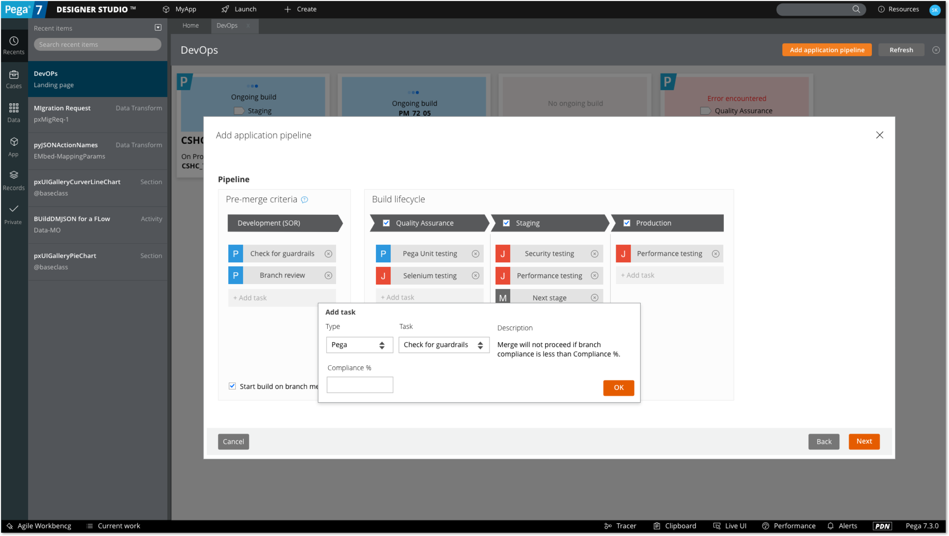The width and height of the screenshot is (949, 536).
Task: Select the DevOps tab in navigation
Action: point(227,25)
